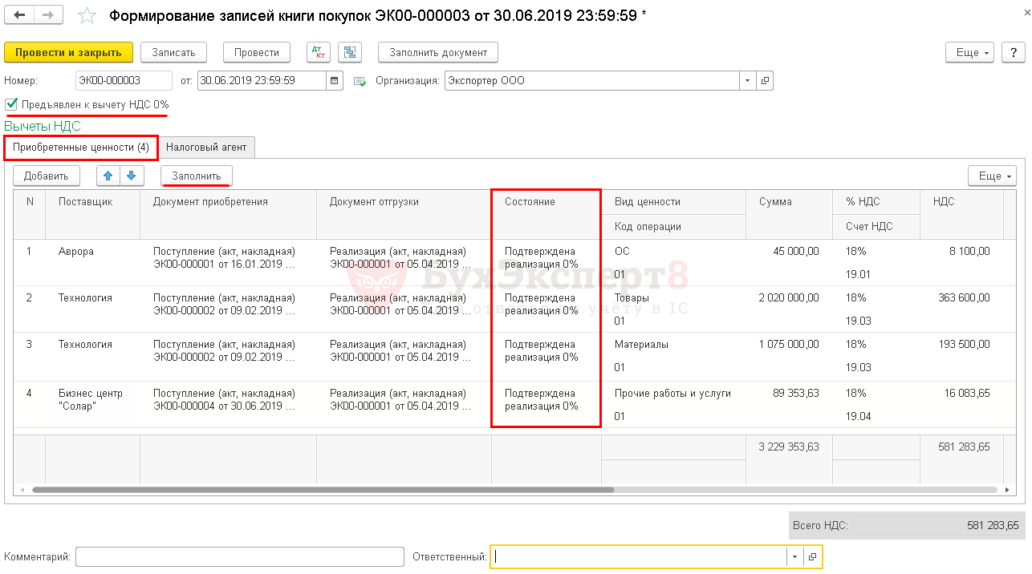Move row down with blue arrow
Screen dimensions: 1032x574
(130, 176)
